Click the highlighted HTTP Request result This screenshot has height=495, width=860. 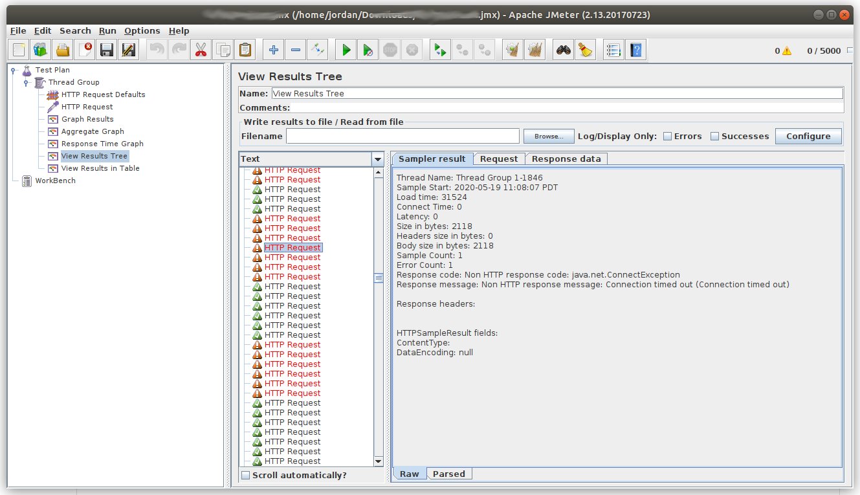pyautogui.click(x=293, y=248)
